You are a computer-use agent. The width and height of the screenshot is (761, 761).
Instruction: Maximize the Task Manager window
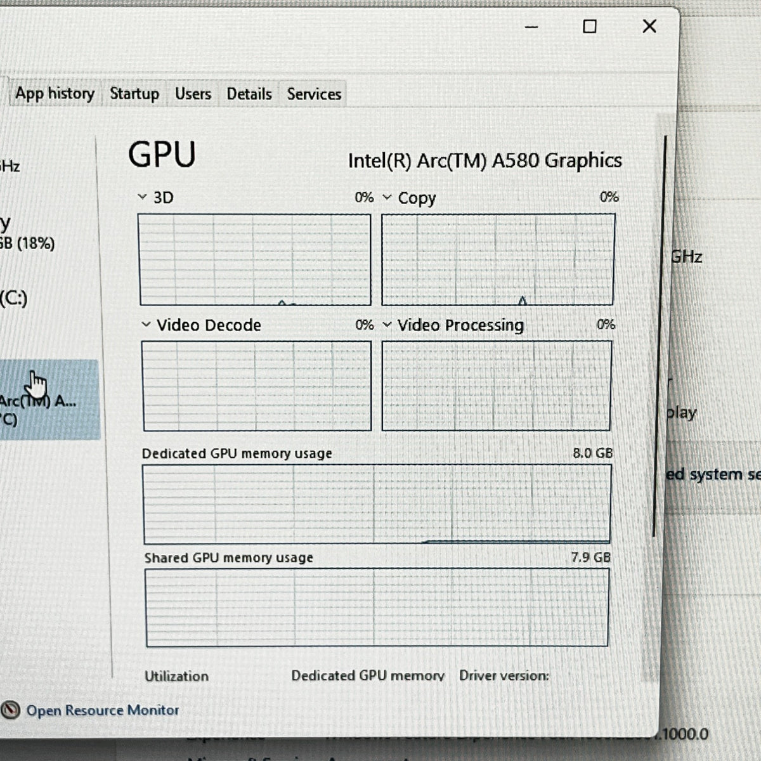point(590,27)
